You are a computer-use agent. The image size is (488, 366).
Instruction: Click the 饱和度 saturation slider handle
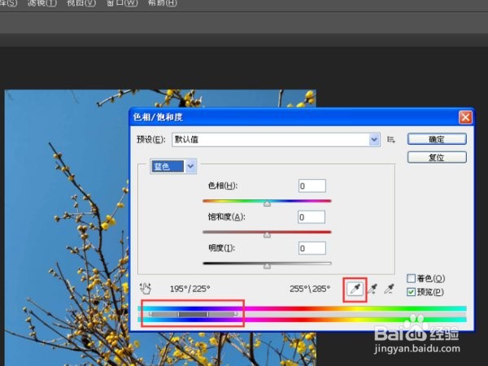(267, 235)
